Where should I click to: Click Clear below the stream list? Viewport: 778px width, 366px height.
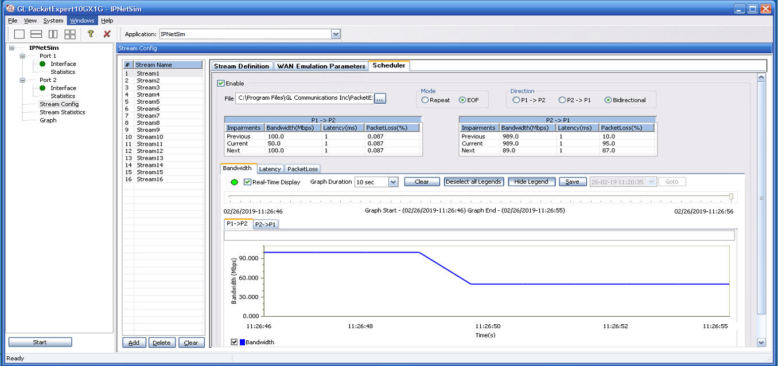coord(191,343)
